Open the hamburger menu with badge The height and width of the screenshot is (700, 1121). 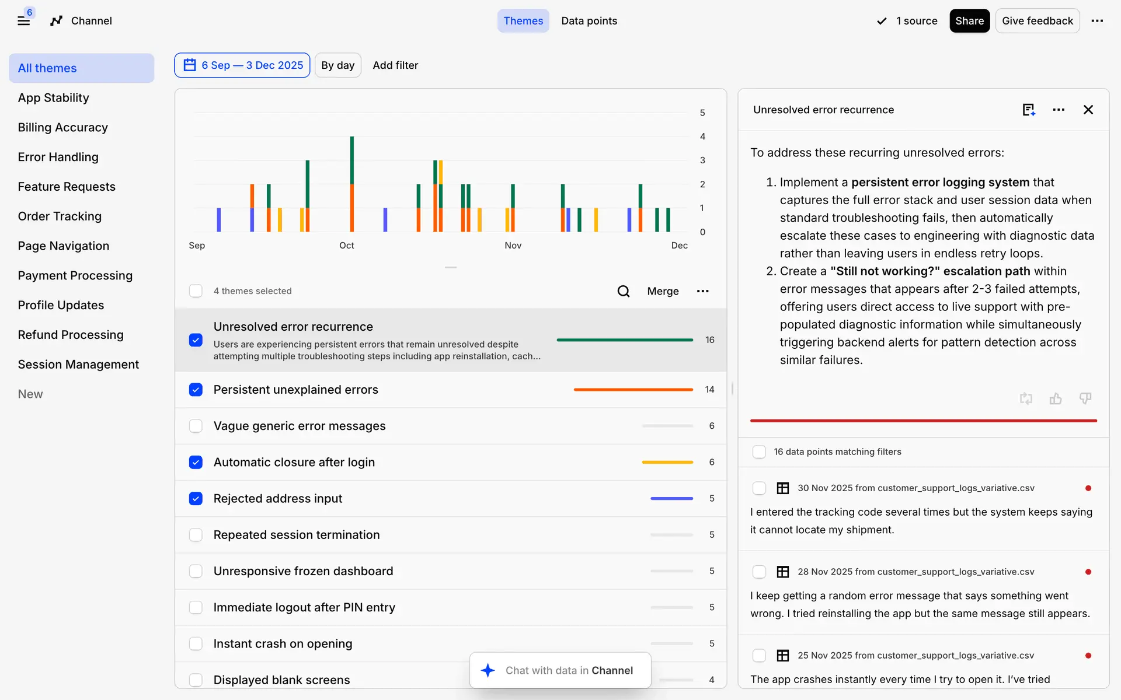[x=23, y=20]
